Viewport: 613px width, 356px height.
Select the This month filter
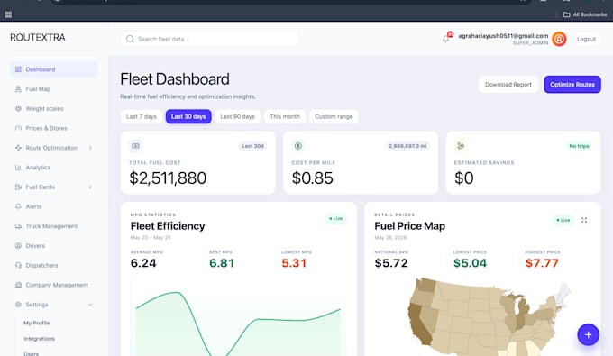[x=285, y=116]
